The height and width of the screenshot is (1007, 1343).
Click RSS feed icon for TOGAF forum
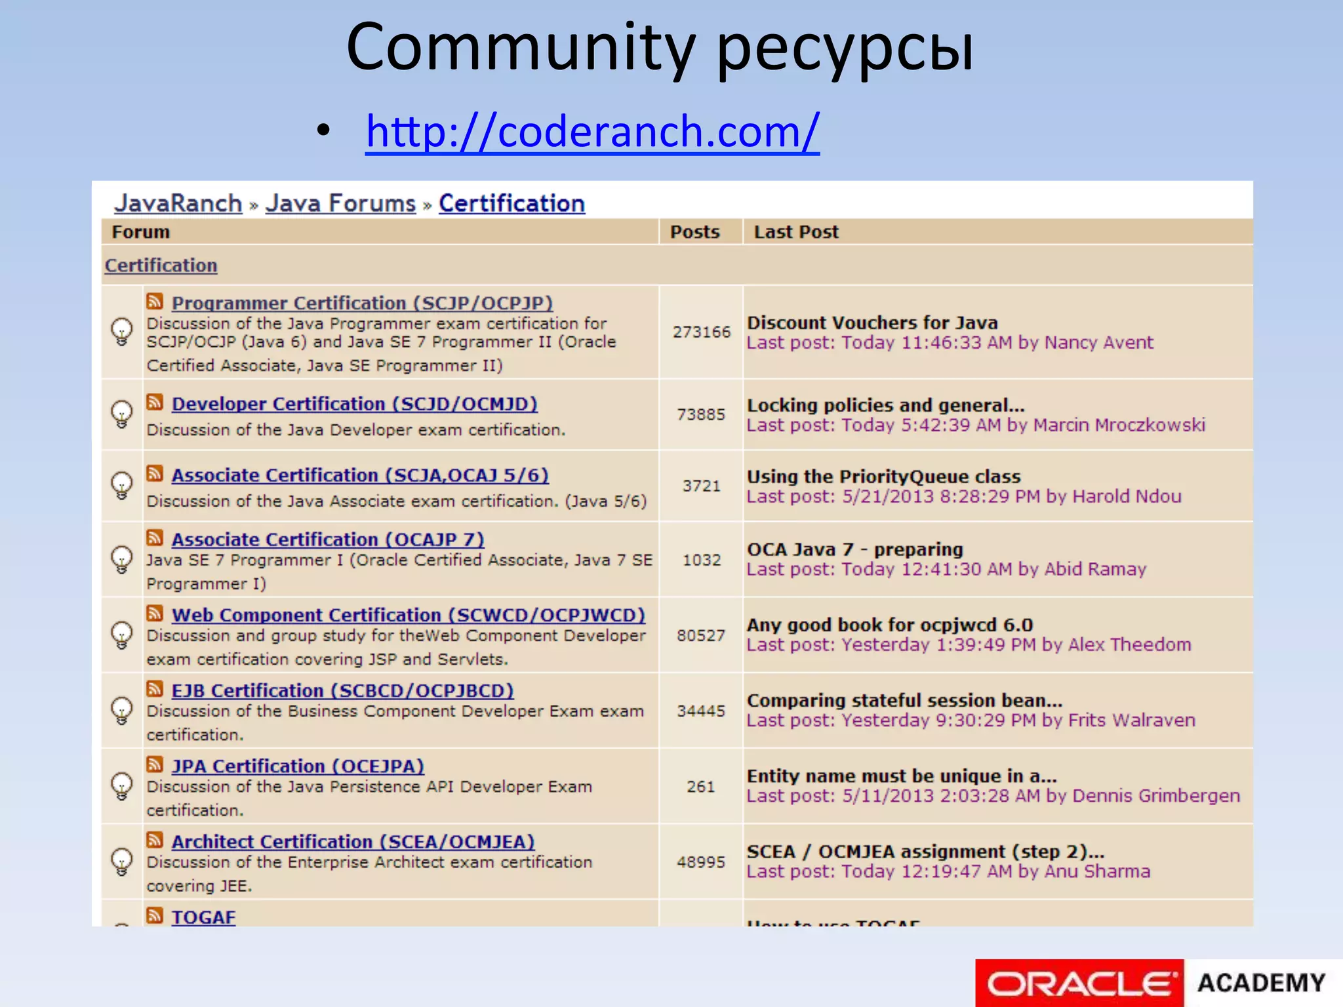155,915
